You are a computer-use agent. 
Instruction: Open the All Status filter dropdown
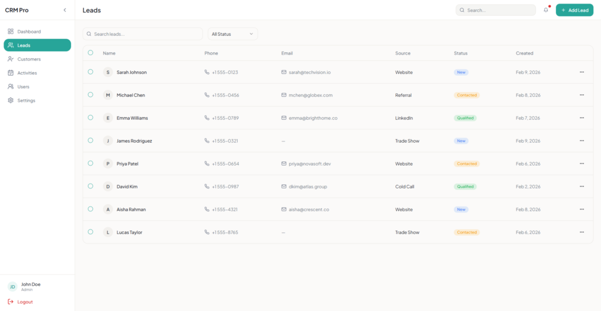point(232,34)
